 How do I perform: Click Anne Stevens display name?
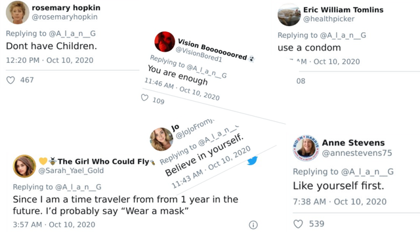(x=353, y=143)
